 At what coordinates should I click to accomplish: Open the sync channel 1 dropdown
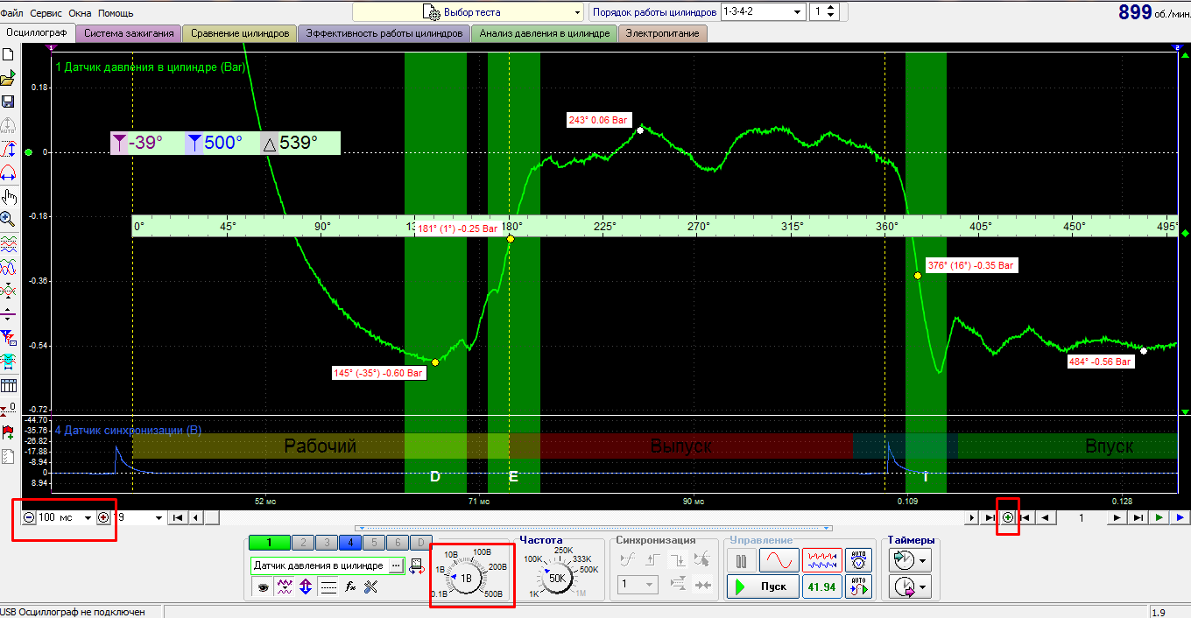point(637,584)
